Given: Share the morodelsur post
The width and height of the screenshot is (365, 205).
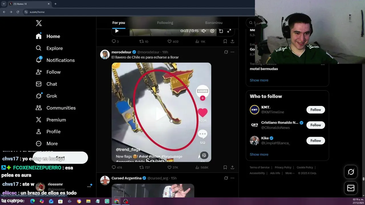Looking at the screenshot, I should pyautogui.click(x=232, y=167).
